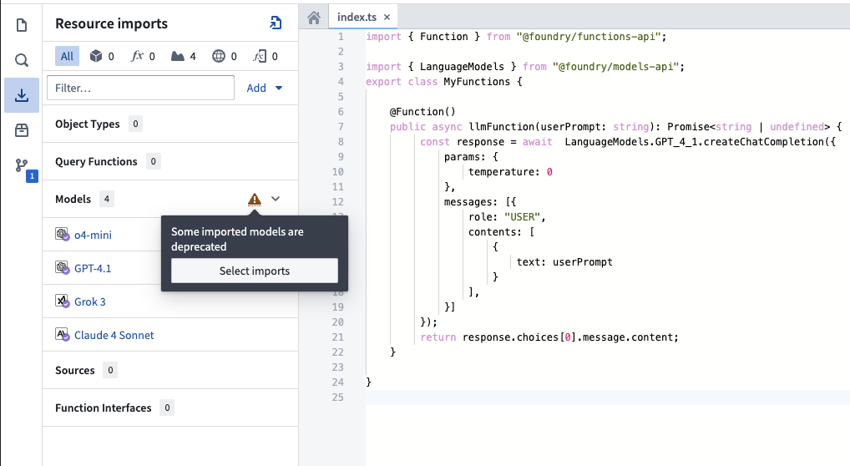The image size is (850, 466).
Task: Click the GPT-4.1 model icon
Action: [x=63, y=268]
